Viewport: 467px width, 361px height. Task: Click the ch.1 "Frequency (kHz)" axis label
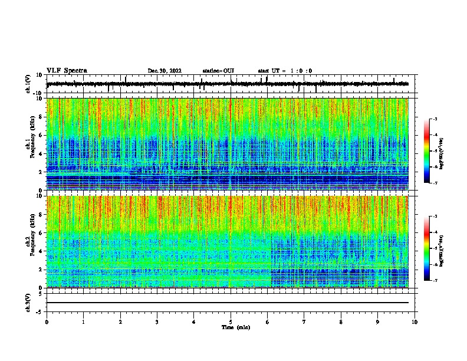(32, 137)
